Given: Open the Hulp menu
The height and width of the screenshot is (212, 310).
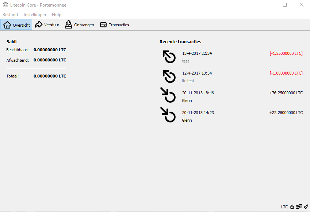Looking at the screenshot, I should (x=57, y=15).
